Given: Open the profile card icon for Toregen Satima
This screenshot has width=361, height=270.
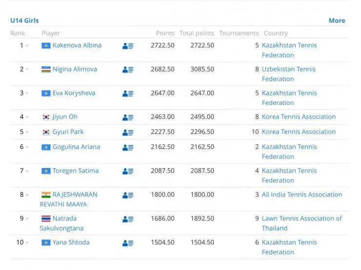Looking at the screenshot, I should [127, 172].
